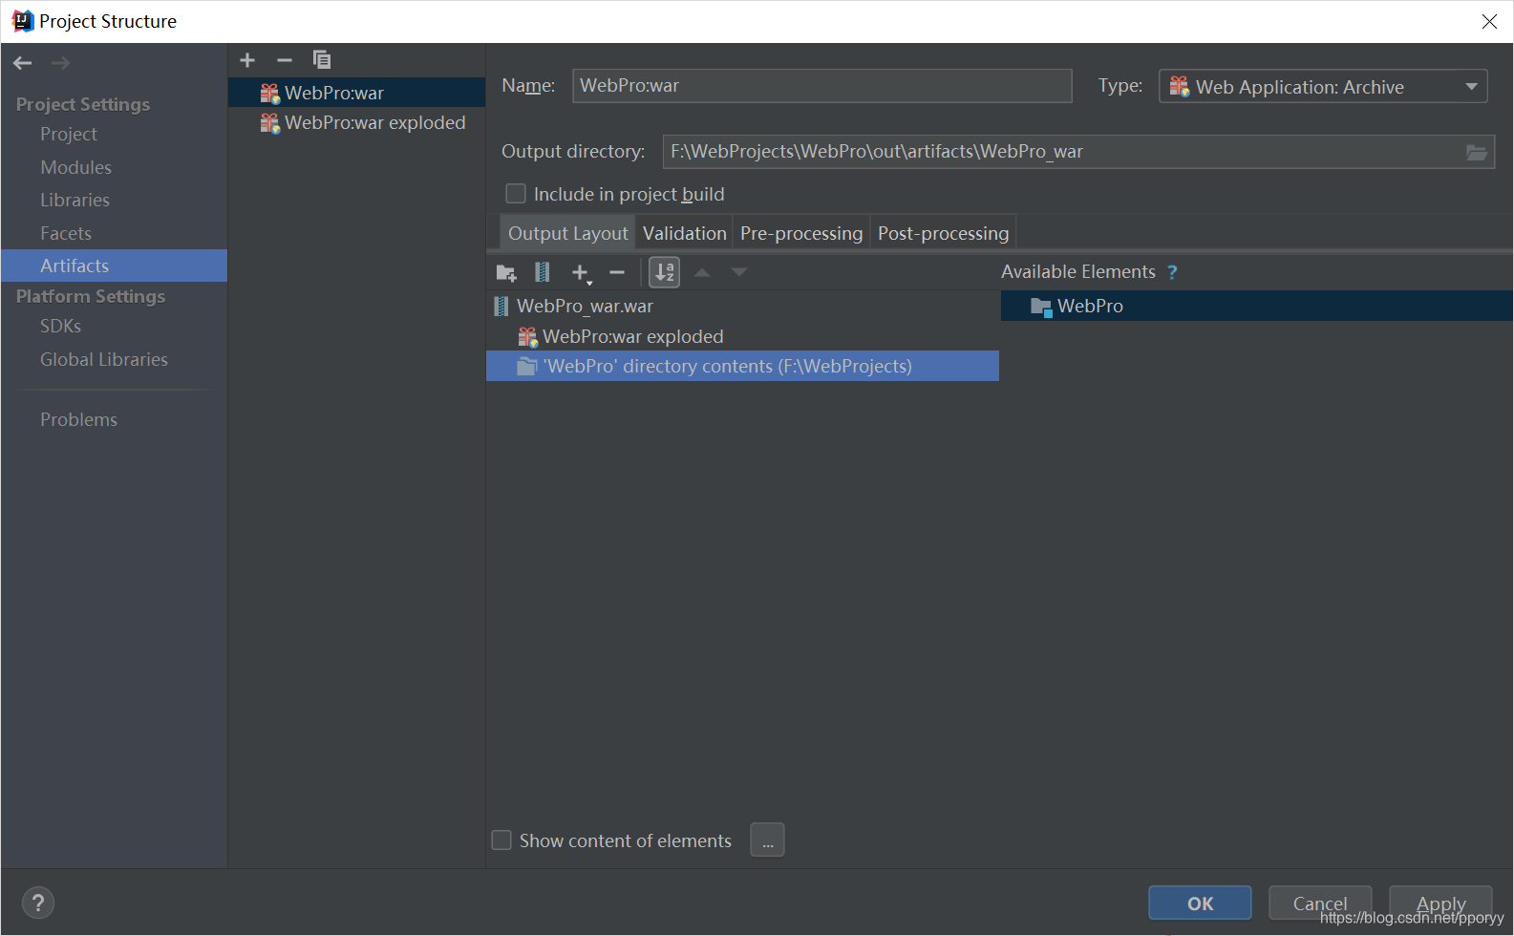Add a new artifact with plus icon
Screen dimensions: 1514x936
pos(247,60)
